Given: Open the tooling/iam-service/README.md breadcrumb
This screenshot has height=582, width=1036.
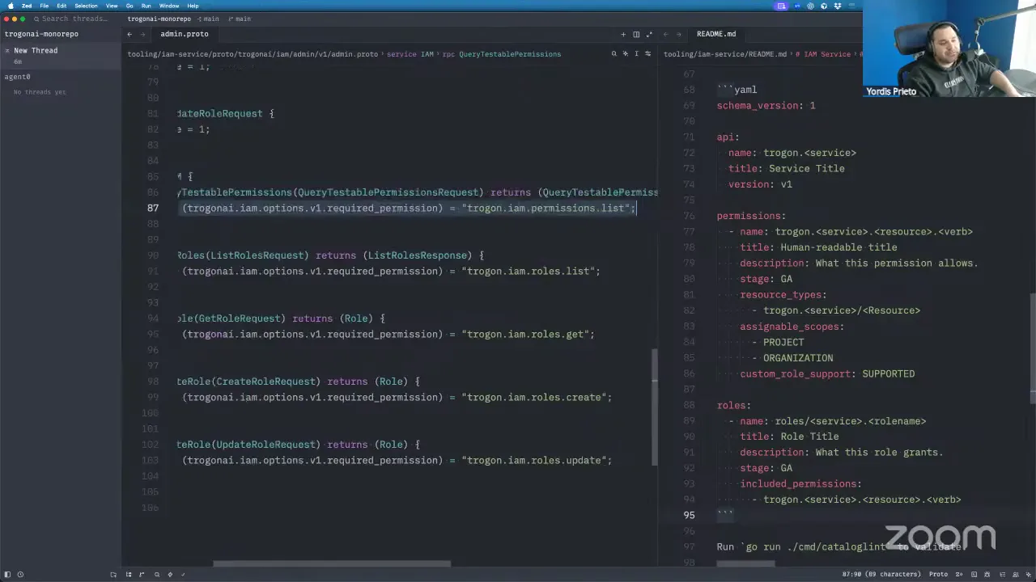Looking at the screenshot, I should pyautogui.click(x=725, y=54).
